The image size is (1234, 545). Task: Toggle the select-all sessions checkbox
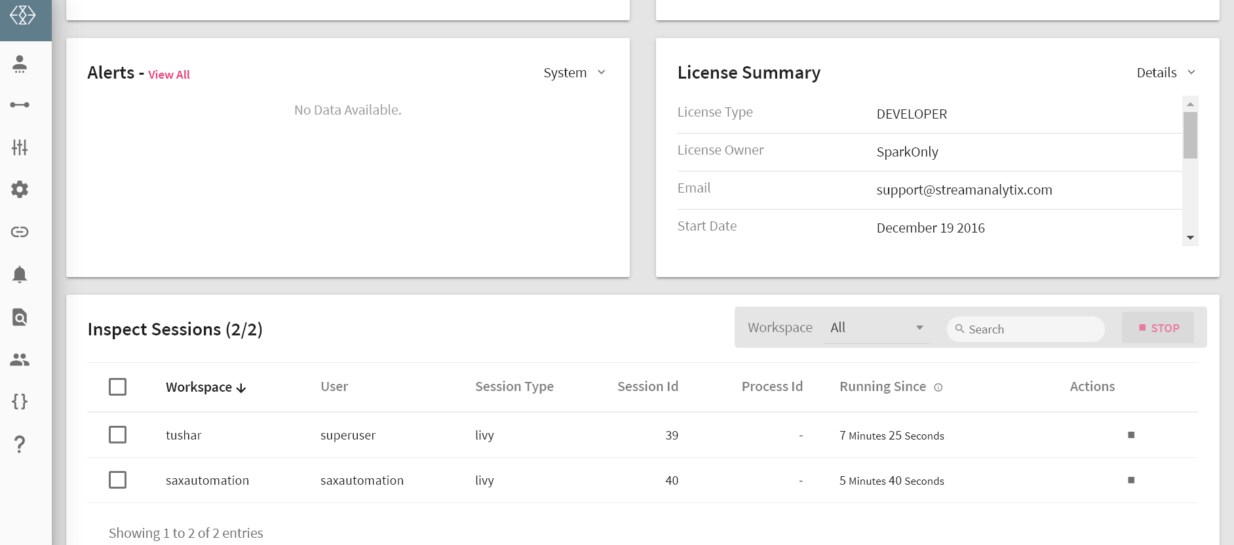click(x=118, y=386)
